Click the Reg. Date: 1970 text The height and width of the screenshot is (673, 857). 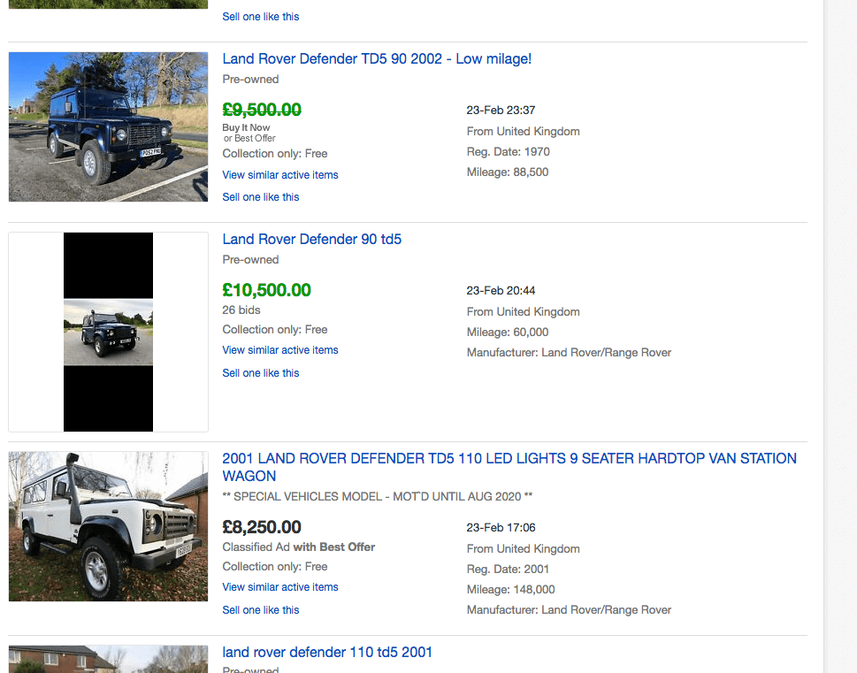pyautogui.click(x=509, y=152)
